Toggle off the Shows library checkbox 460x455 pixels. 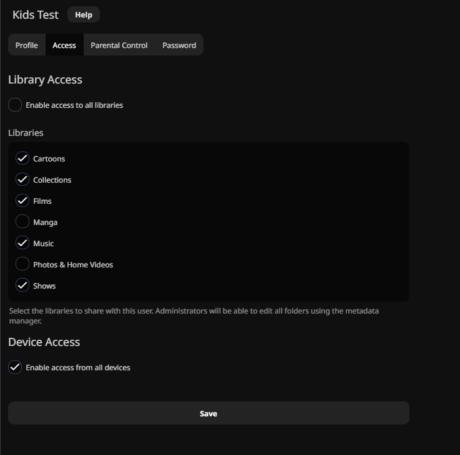(x=22, y=285)
